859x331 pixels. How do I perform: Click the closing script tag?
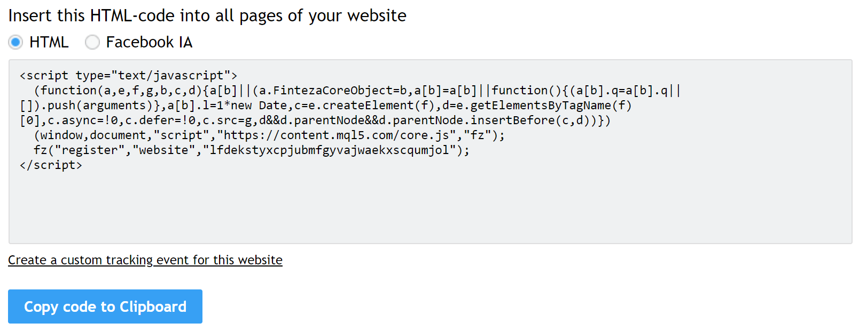coord(51,165)
